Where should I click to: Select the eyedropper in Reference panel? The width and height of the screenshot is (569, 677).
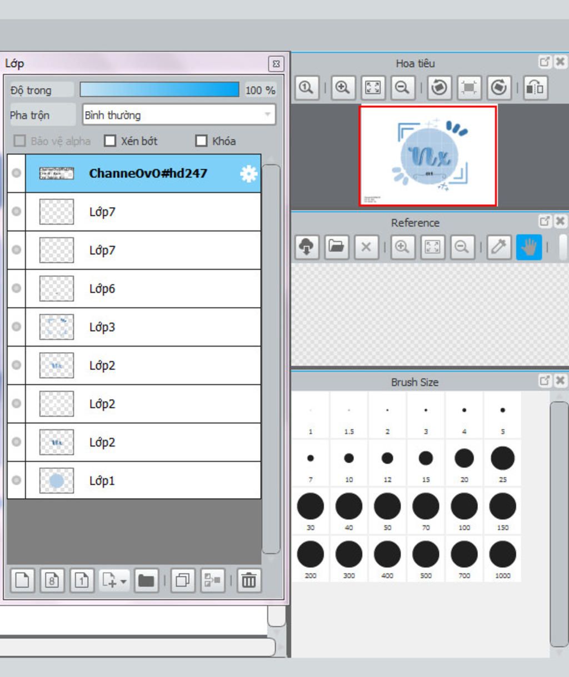[499, 247]
